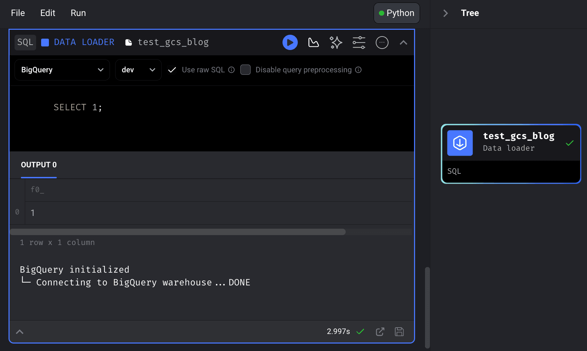Open the Run menu

[x=78, y=13]
